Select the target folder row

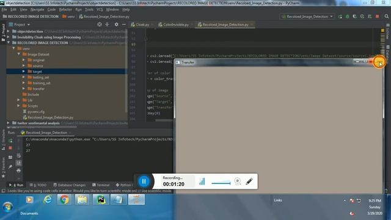pyautogui.click(x=66, y=71)
